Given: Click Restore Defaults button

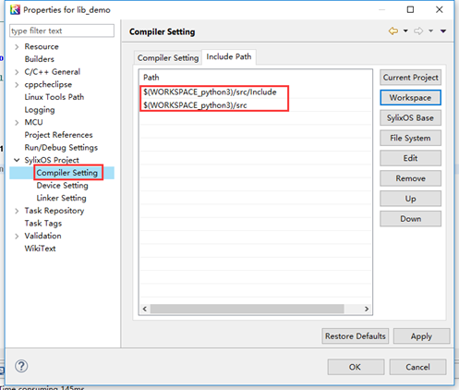Looking at the screenshot, I should [356, 336].
